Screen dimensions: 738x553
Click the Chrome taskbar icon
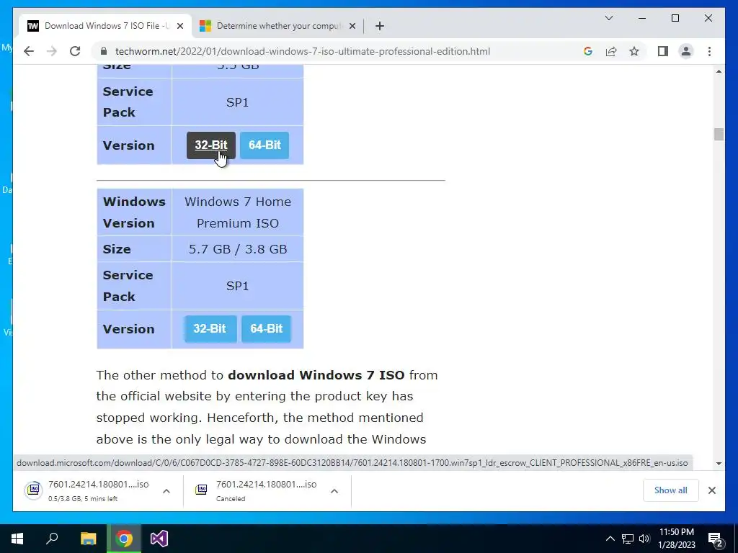(x=124, y=539)
